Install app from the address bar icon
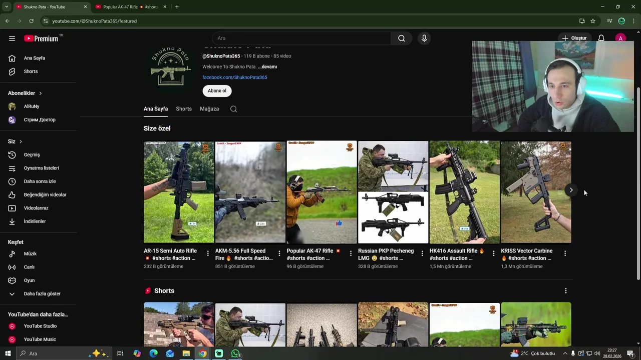Viewport: 641px width, 360px height. 582,21
